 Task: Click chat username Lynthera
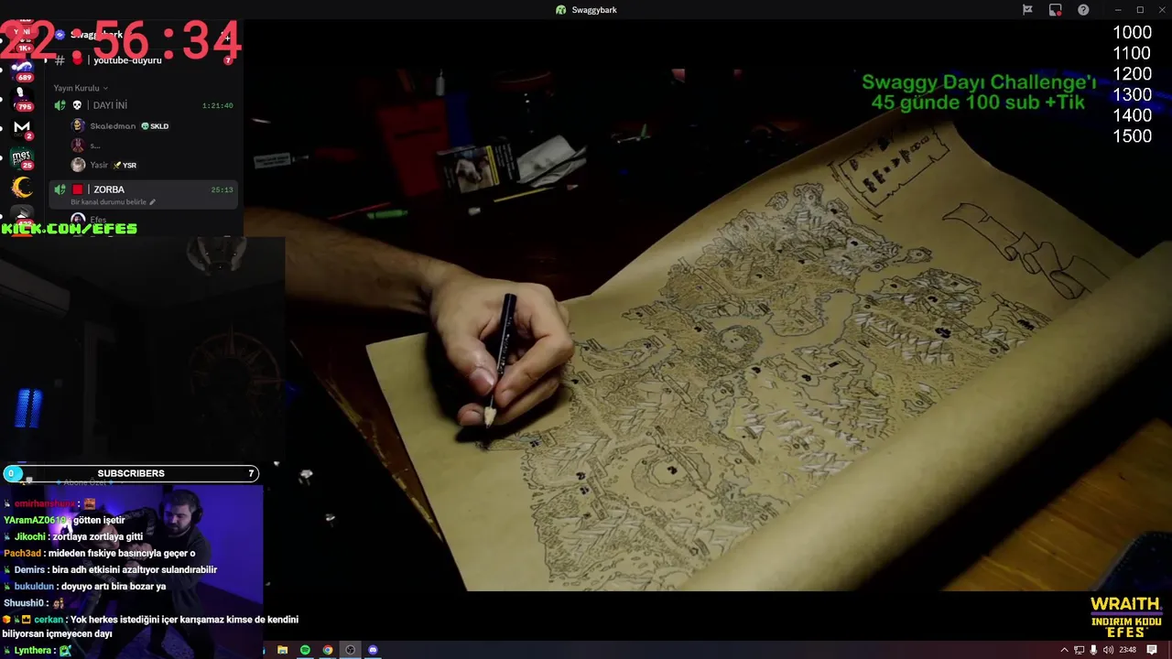(33, 651)
